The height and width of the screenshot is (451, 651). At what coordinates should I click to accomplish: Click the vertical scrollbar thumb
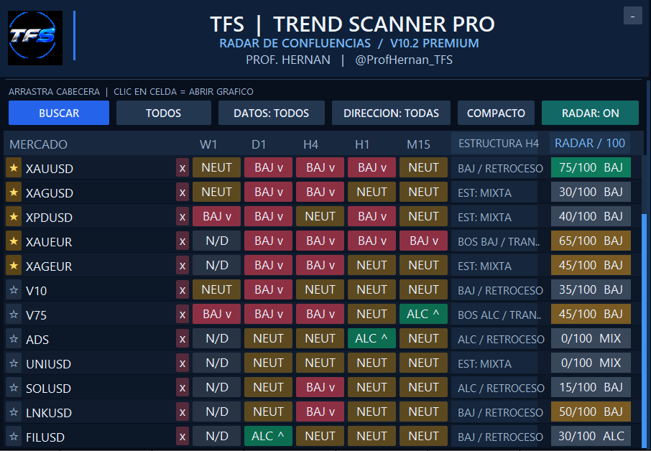(x=645, y=330)
